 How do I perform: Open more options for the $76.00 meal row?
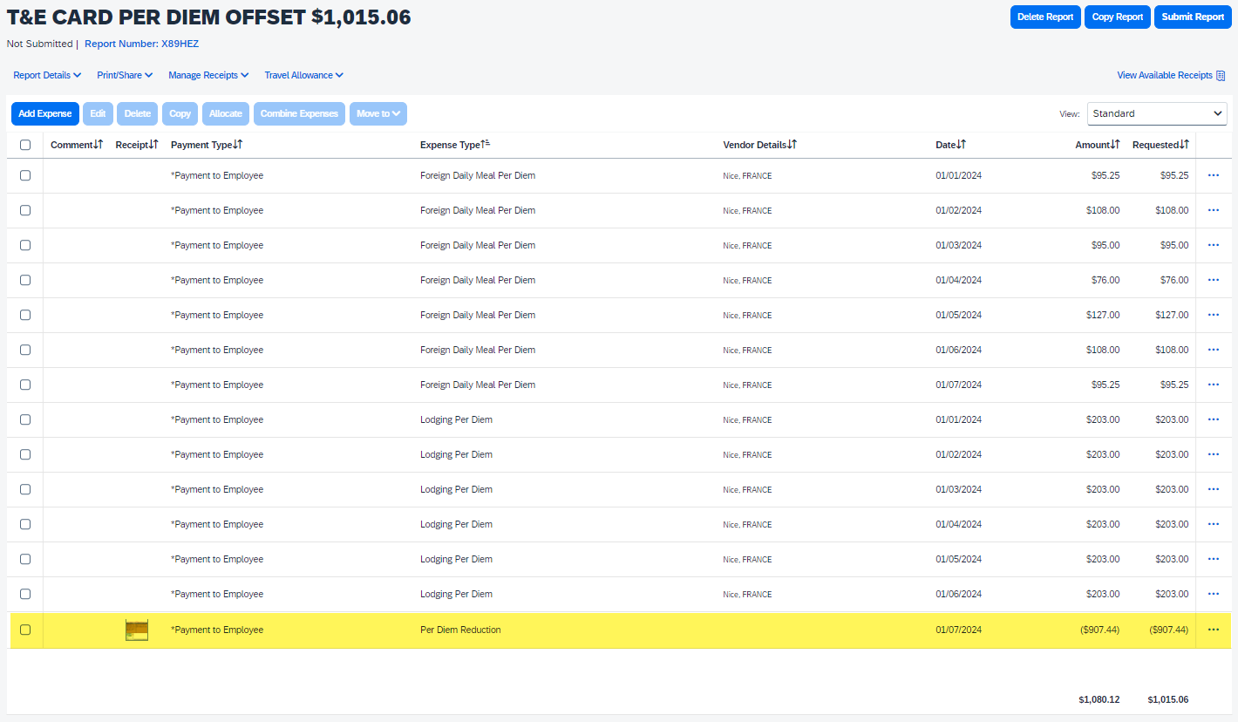1213,280
